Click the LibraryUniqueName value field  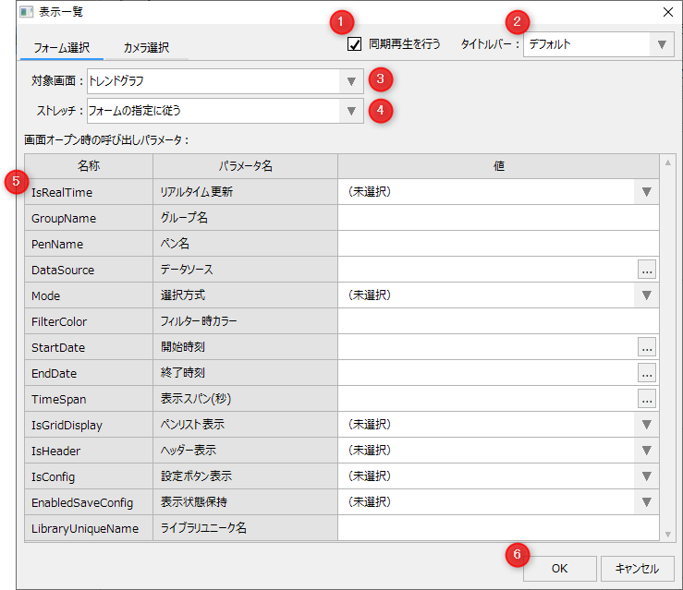[498, 528]
